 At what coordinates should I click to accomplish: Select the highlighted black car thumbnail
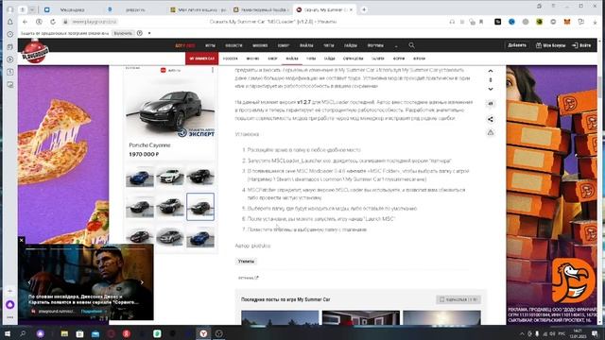pyautogui.click(x=200, y=207)
